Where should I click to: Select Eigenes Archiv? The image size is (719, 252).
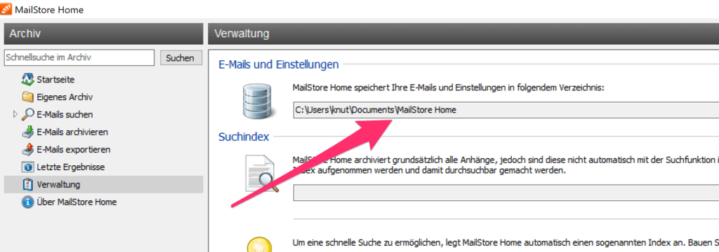[x=65, y=97]
